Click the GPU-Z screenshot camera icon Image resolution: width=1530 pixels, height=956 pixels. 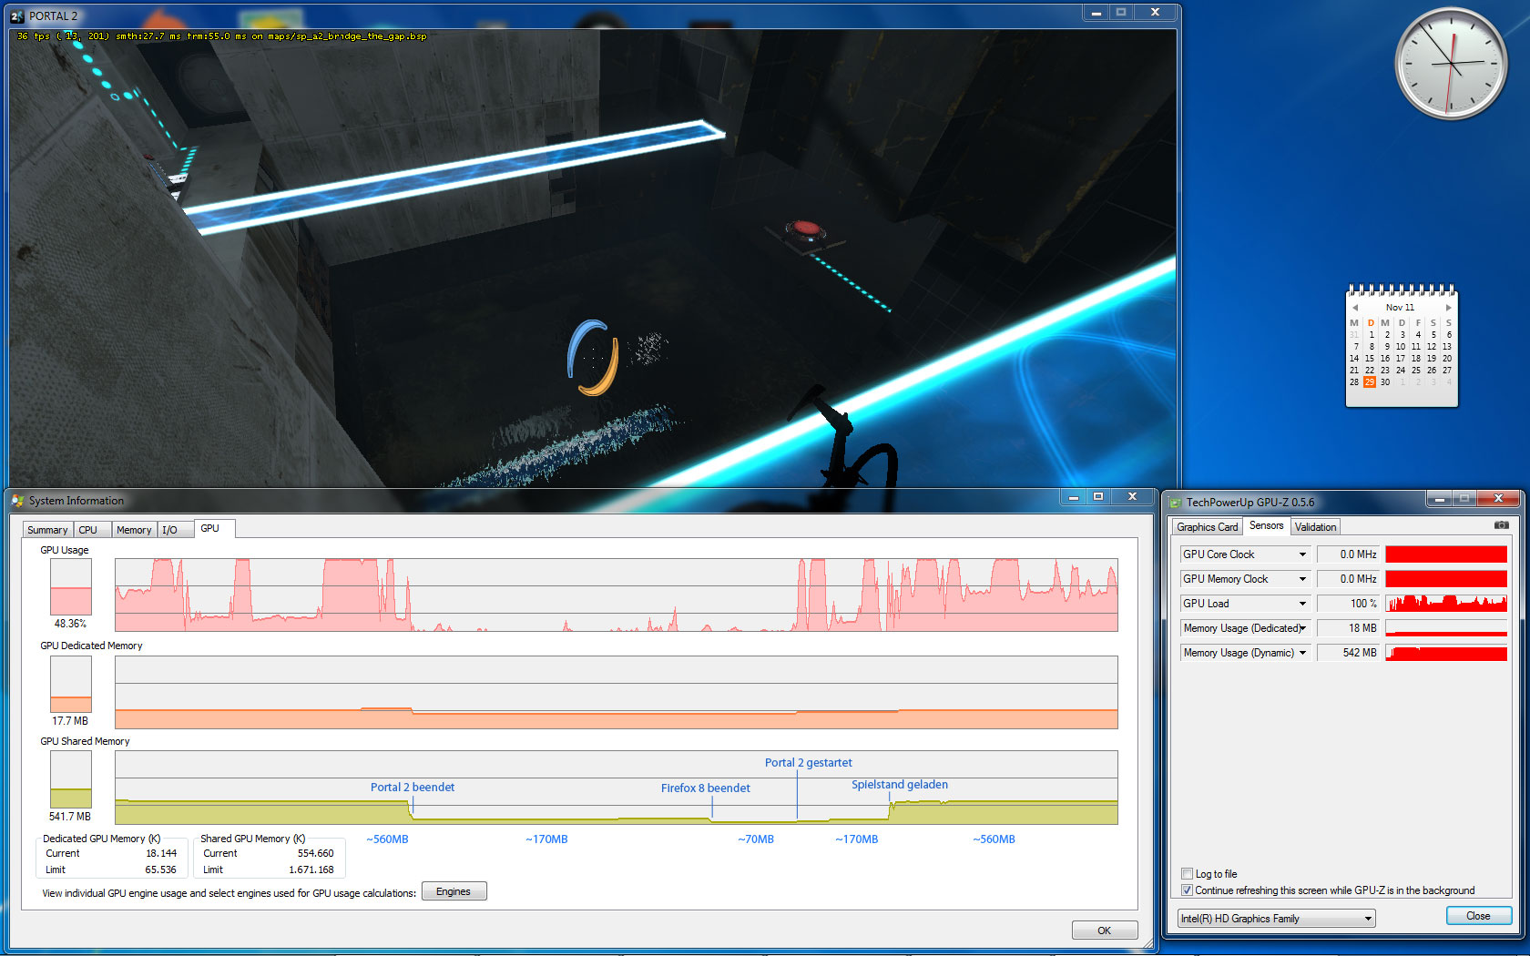click(x=1501, y=525)
